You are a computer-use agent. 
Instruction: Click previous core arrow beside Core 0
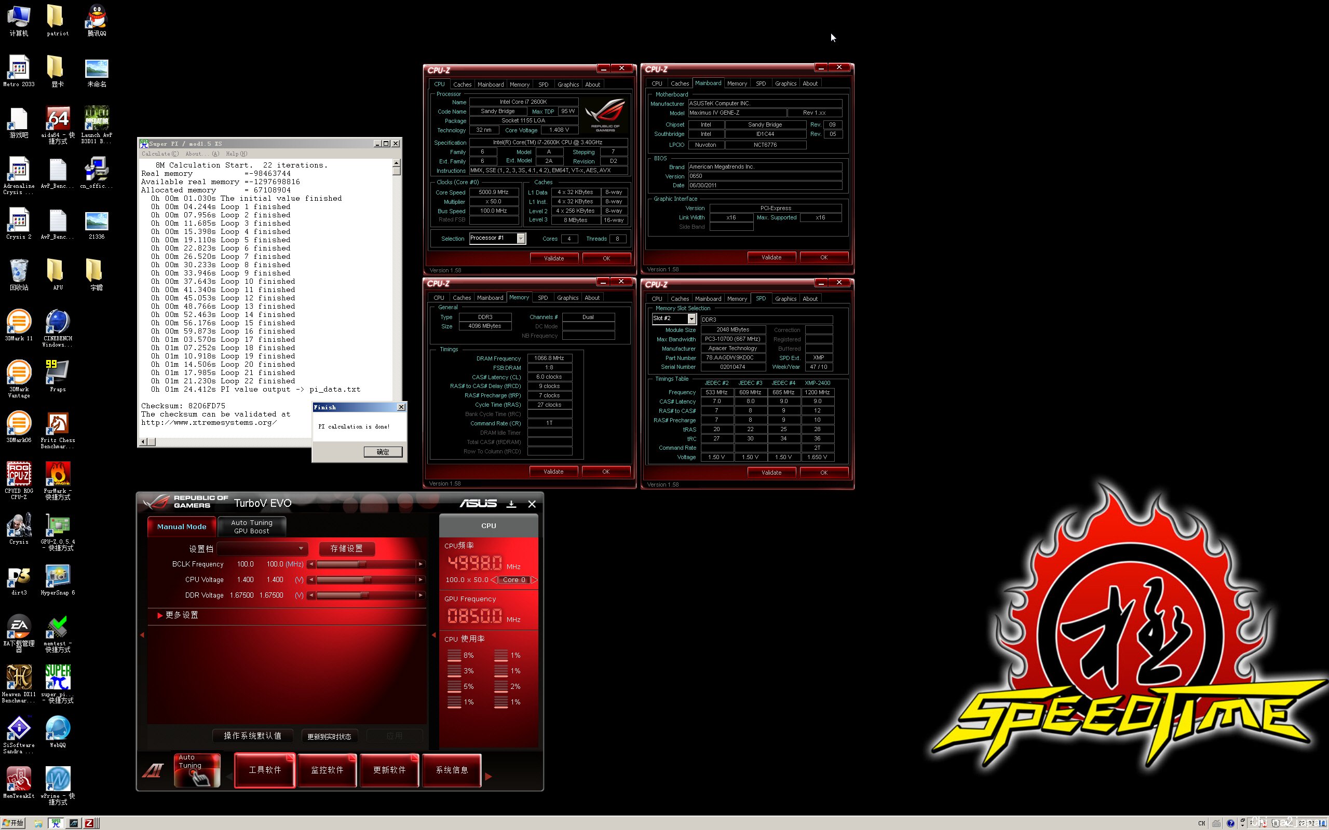(x=494, y=579)
